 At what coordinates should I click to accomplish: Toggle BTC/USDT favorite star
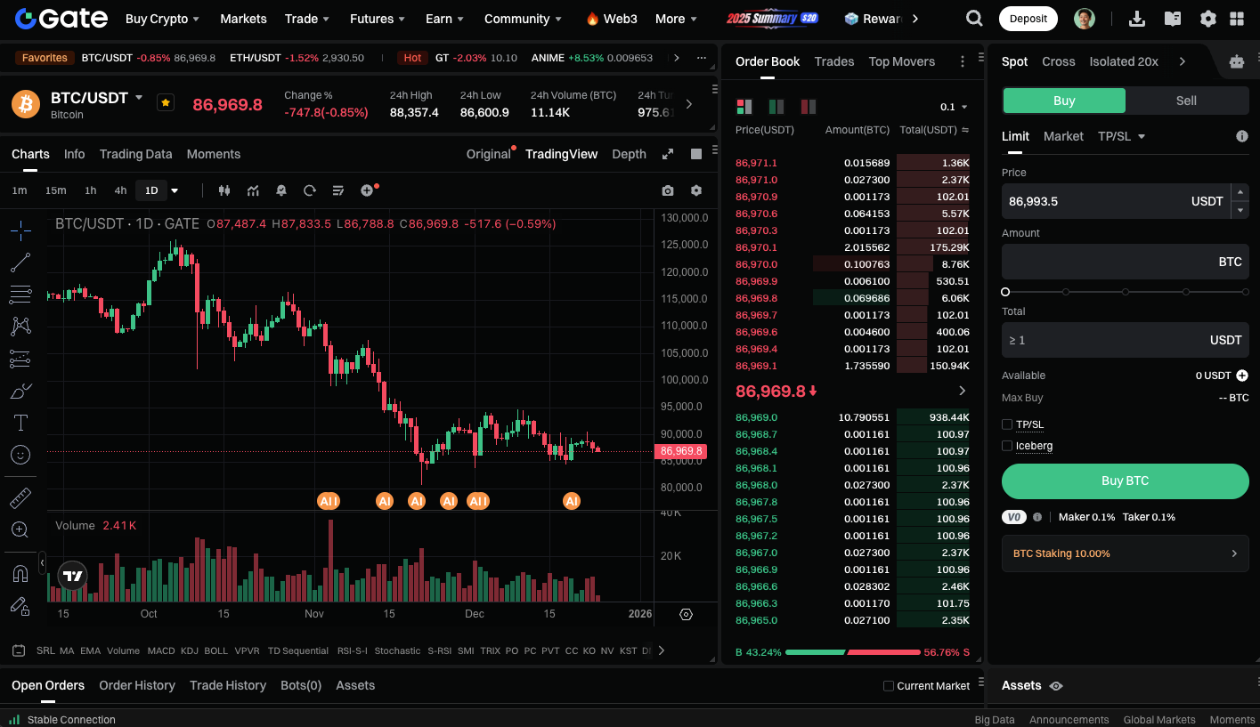[x=166, y=102]
